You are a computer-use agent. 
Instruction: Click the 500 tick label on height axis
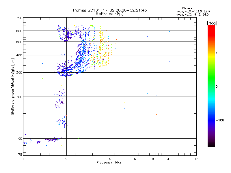click(x=19, y=42)
